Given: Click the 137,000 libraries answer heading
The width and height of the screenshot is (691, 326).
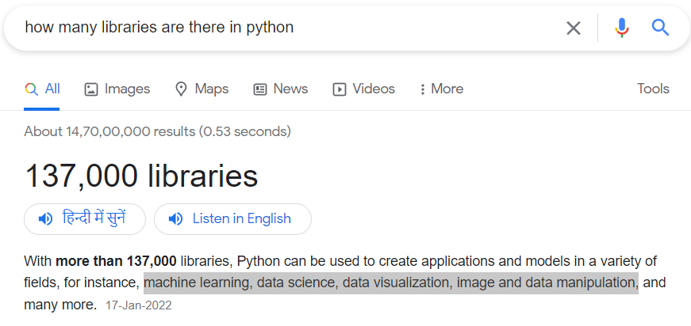Looking at the screenshot, I should 141,176.
